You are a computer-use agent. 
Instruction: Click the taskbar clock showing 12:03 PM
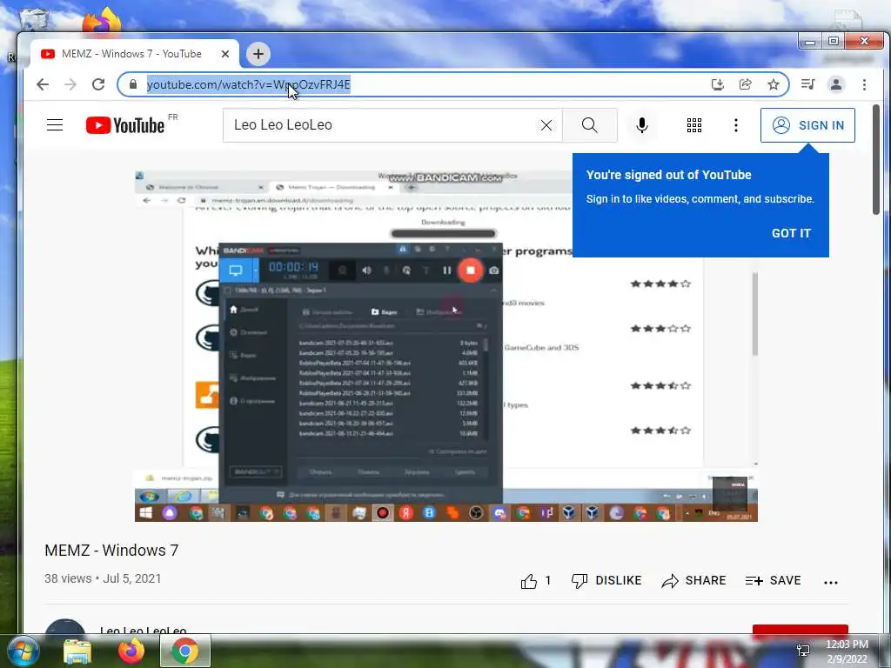(x=847, y=651)
